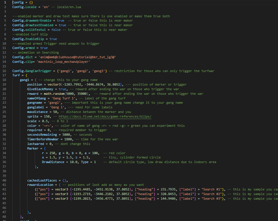Screen dimensions: 278x221
Task: Click on 'Config.drawmekrEnable' identifier
Action: point(32,21)
